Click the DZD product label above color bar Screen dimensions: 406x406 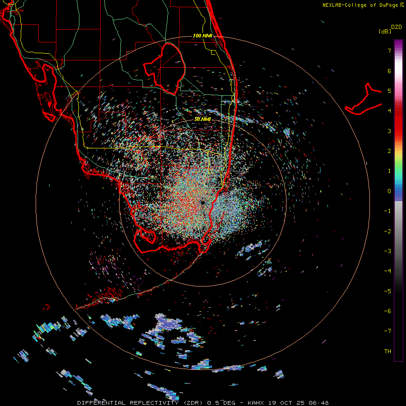397,27
